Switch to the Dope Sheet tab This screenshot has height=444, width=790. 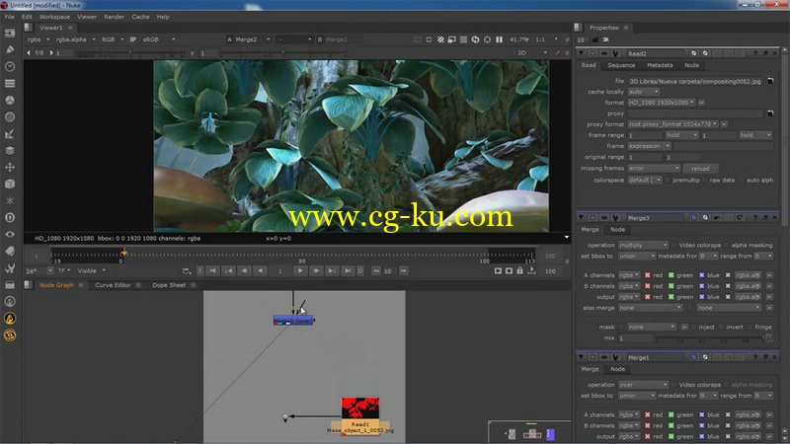coord(169,285)
